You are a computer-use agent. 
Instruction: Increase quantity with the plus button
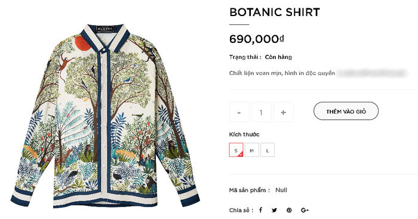click(284, 112)
